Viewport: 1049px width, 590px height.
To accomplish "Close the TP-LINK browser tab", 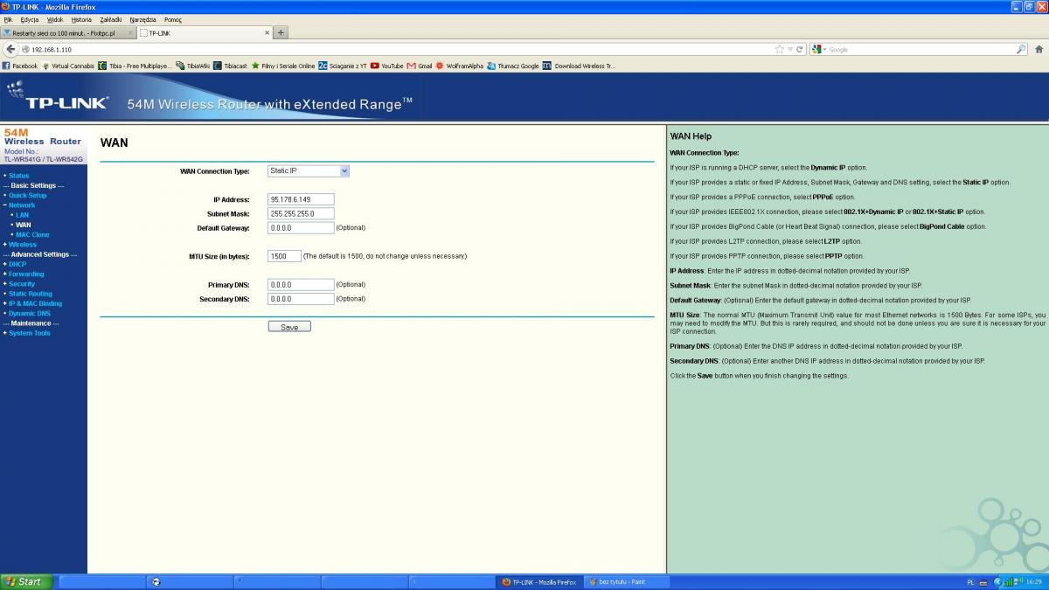I will [267, 33].
